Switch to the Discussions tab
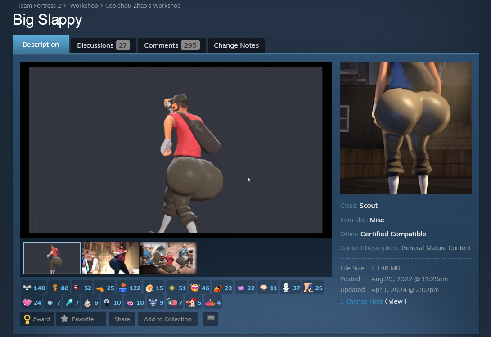This screenshot has width=491, height=337. click(x=104, y=45)
